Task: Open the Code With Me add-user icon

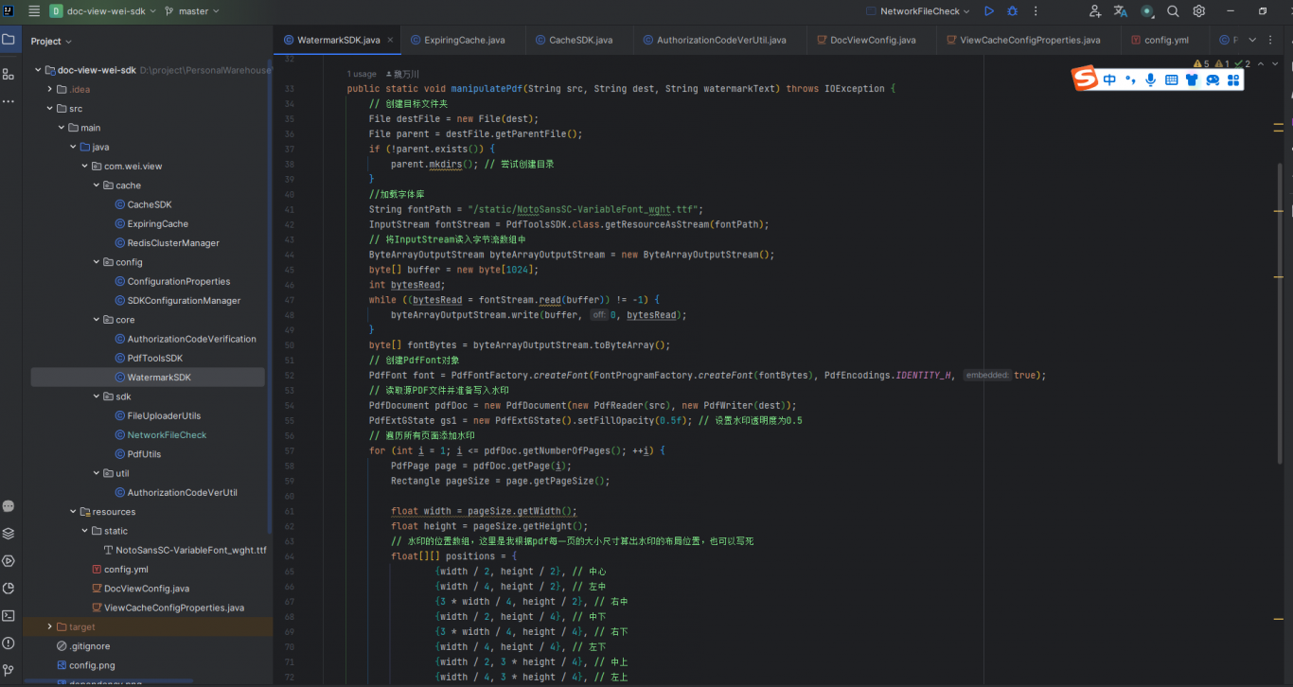Action: point(1095,11)
